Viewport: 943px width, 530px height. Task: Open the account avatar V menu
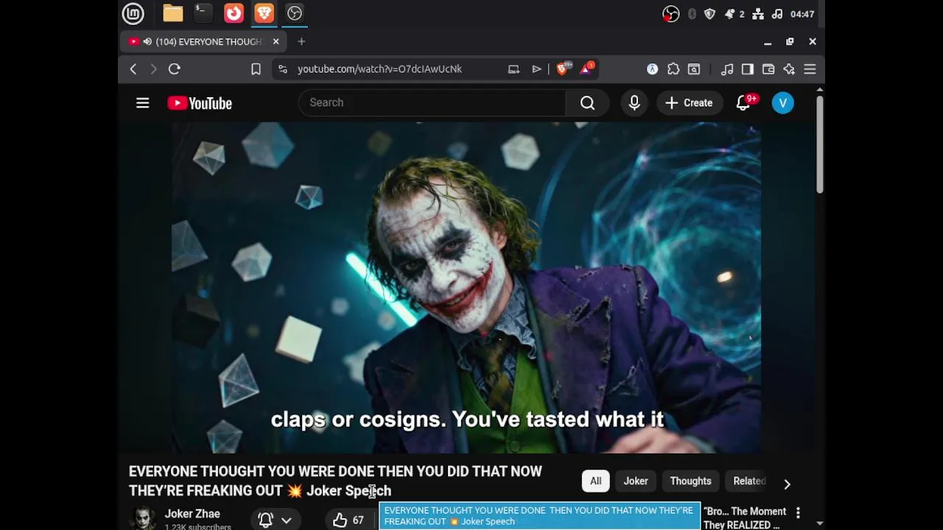click(x=783, y=103)
